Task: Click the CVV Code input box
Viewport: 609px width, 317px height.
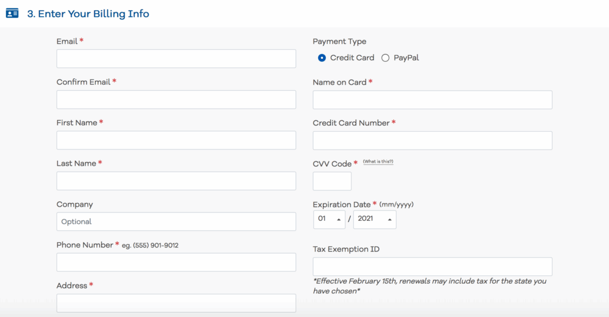Action: click(x=332, y=181)
